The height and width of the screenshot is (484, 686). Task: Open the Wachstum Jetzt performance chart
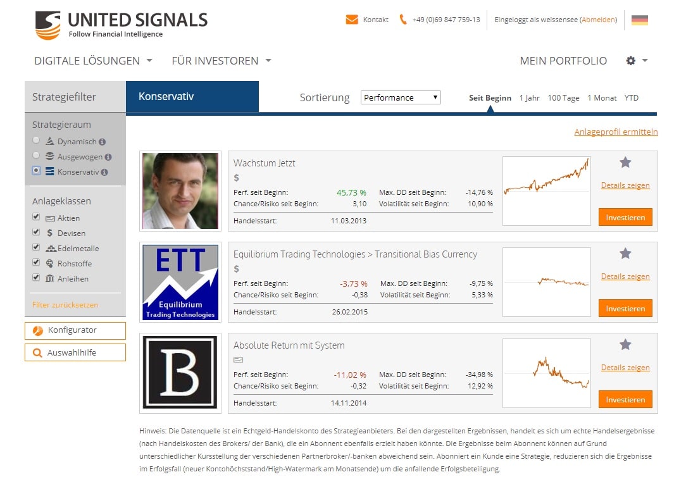546,191
